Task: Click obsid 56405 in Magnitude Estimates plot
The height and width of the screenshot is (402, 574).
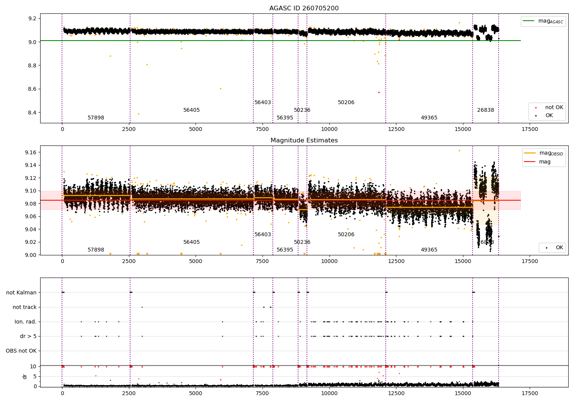Action: pos(191,242)
